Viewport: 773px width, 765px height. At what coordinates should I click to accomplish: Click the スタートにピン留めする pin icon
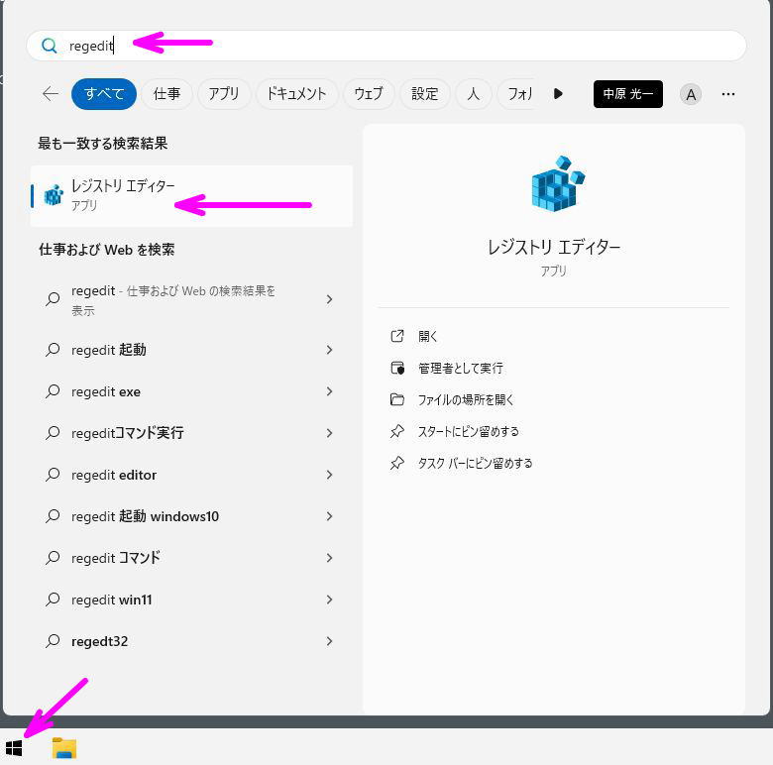click(x=397, y=431)
